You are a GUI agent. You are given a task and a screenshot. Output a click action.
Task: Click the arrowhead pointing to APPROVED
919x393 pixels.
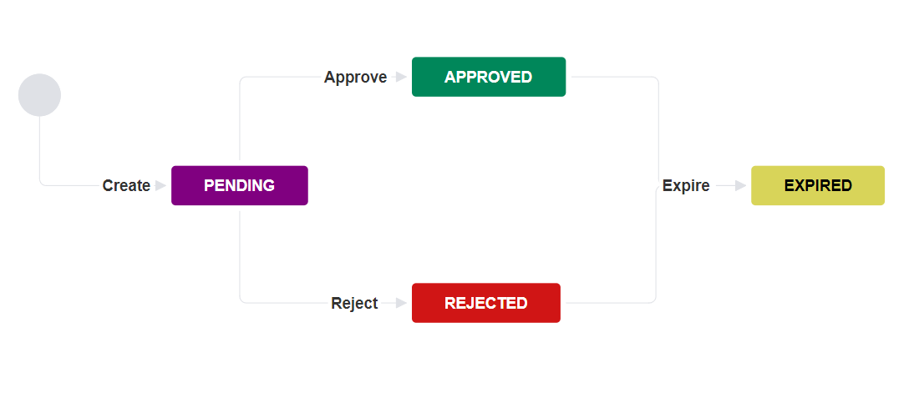click(401, 77)
